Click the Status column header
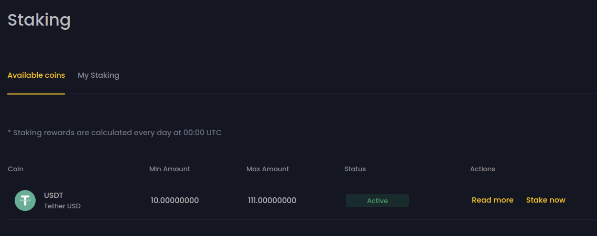The image size is (597, 236). point(355,169)
